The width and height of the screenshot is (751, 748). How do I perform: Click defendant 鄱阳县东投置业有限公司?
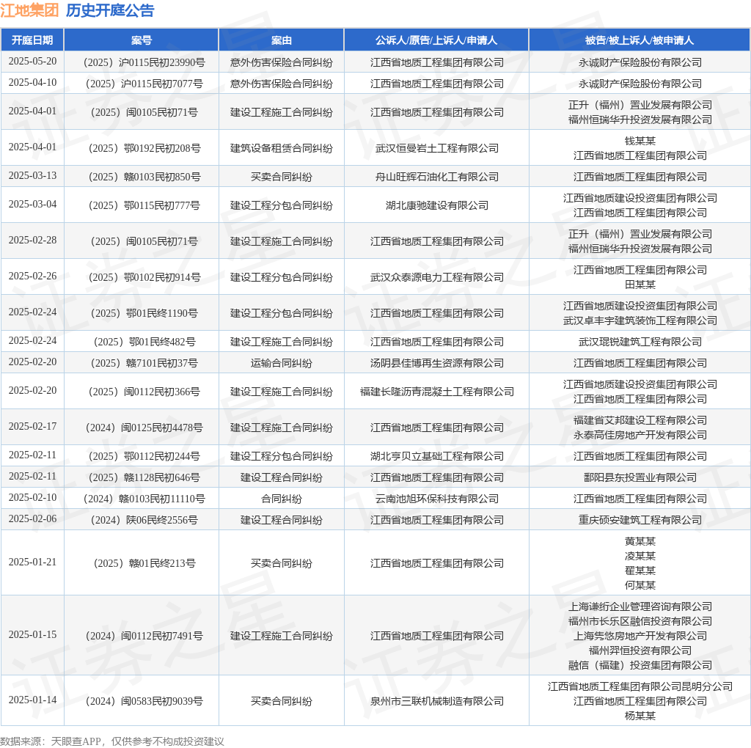640,477
